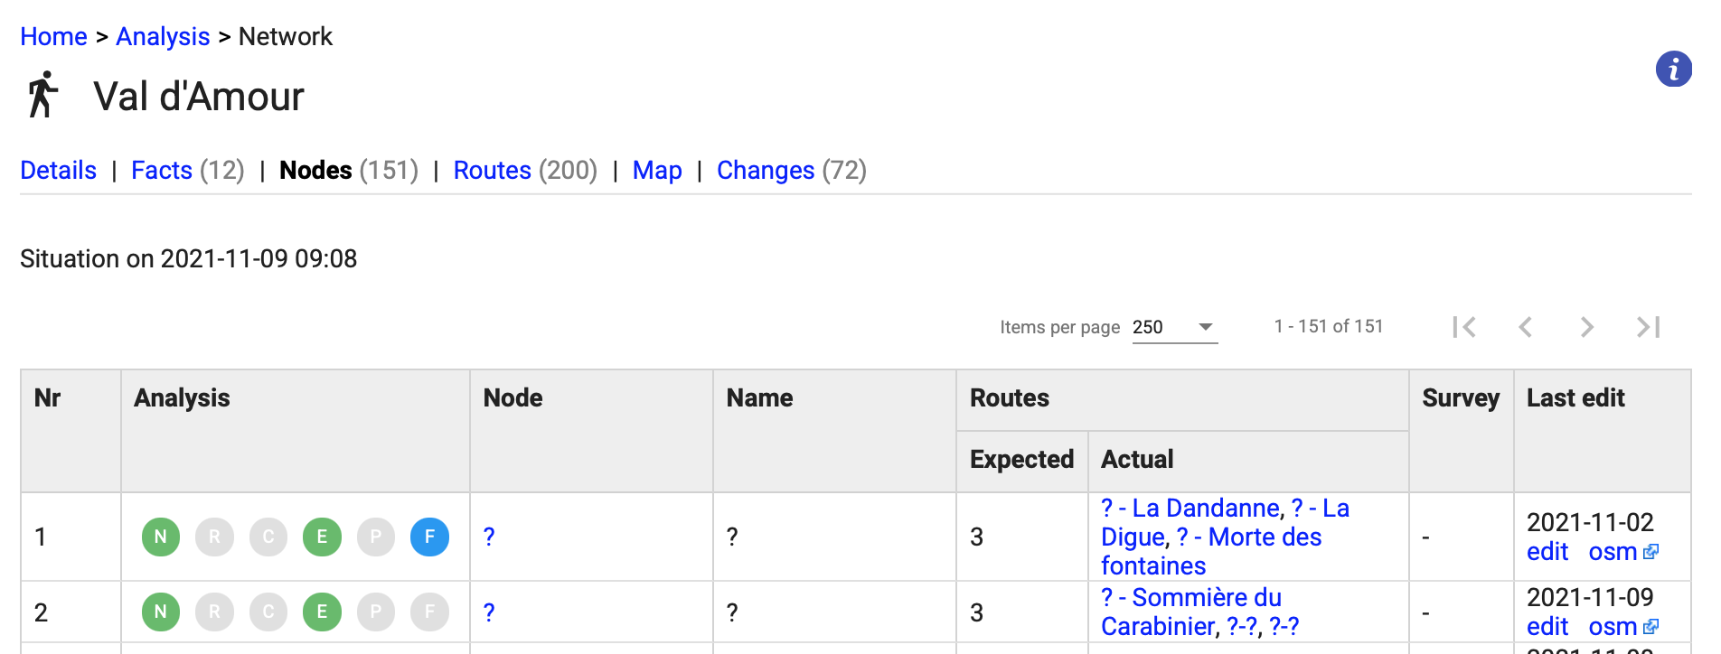Viewport: 1721px width, 654px height.
Task: Click the gray C badge in row 1
Action: [x=268, y=537]
